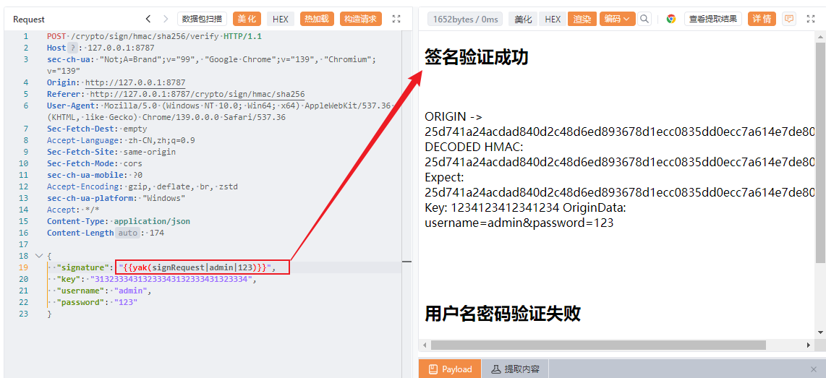Click the horizontal scrollbar left arrow
Viewport: 826px width, 378px height.
pos(424,345)
